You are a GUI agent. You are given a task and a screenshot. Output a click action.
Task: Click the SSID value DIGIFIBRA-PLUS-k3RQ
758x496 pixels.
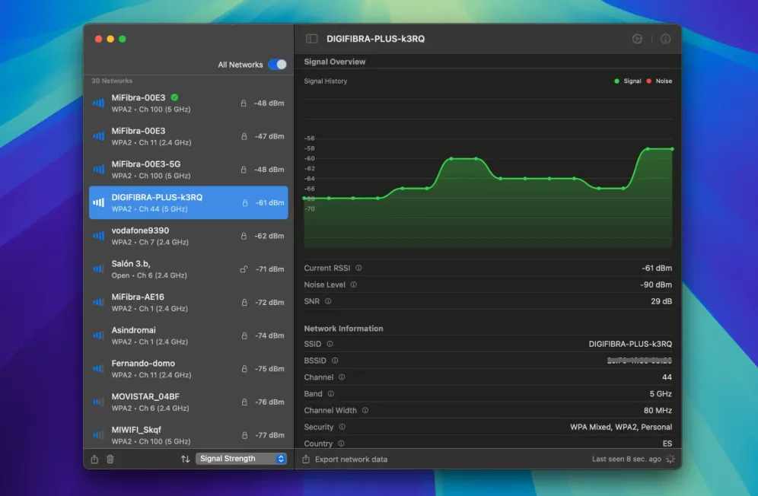point(630,344)
